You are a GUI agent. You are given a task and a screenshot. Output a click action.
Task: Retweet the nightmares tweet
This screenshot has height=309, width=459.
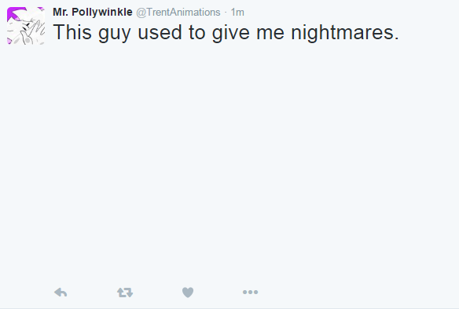click(125, 292)
